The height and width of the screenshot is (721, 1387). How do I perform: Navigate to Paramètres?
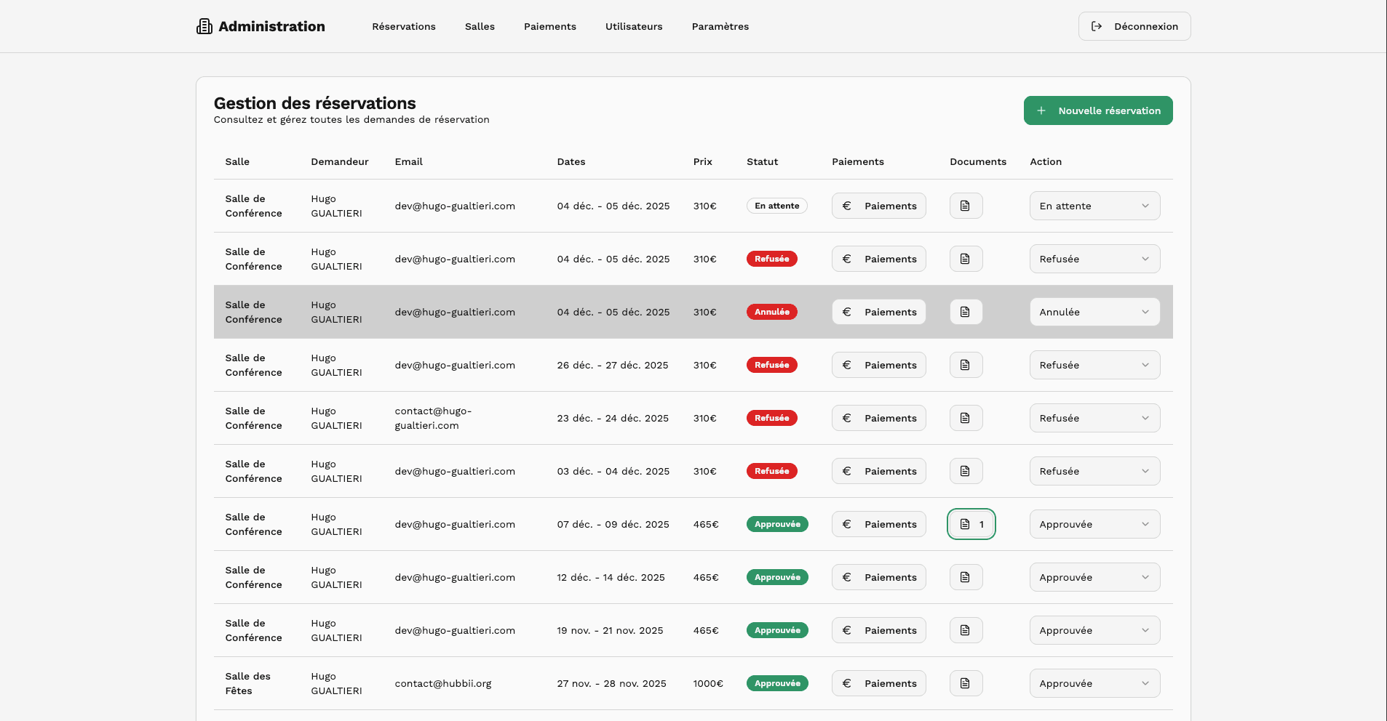(x=720, y=27)
